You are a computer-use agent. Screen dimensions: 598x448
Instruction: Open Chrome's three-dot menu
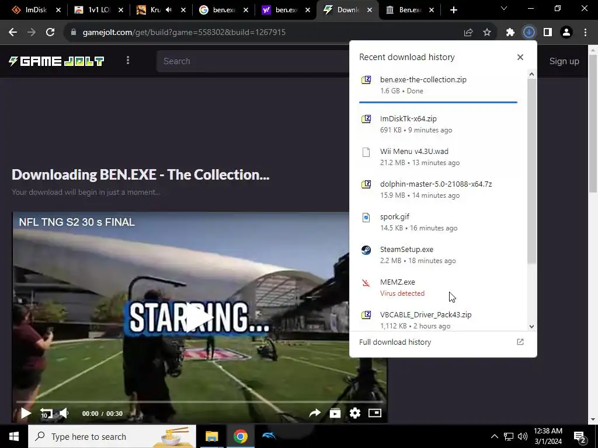click(x=585, y=33)
